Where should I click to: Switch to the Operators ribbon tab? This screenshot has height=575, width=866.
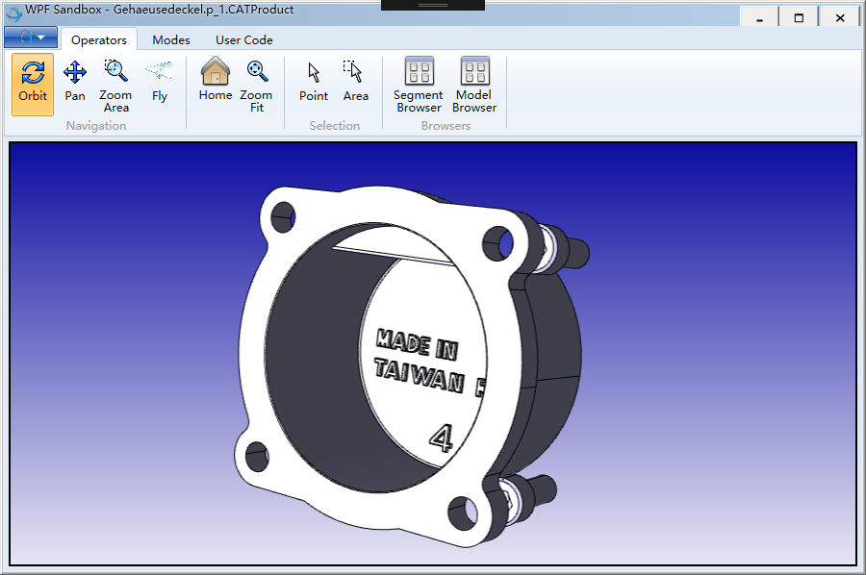coord(99,39)
